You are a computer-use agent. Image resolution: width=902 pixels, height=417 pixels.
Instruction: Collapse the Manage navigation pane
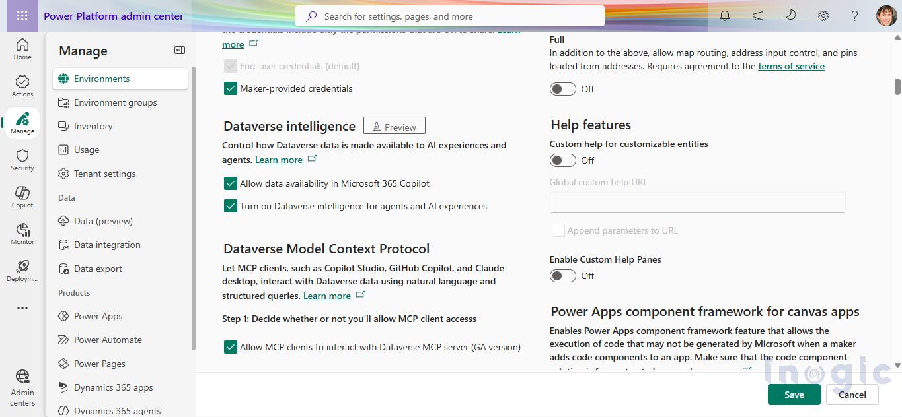coord(179,50)
